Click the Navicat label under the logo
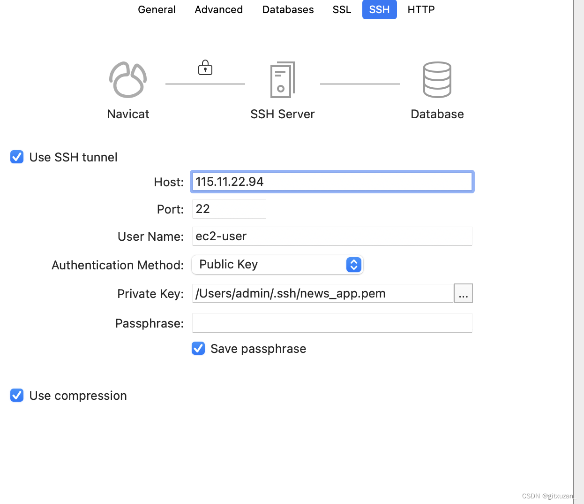The image size is (584, 504). pyautogui.click(x=128, y=114)
